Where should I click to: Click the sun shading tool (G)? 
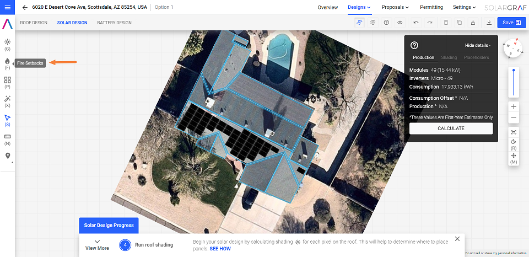8,42
